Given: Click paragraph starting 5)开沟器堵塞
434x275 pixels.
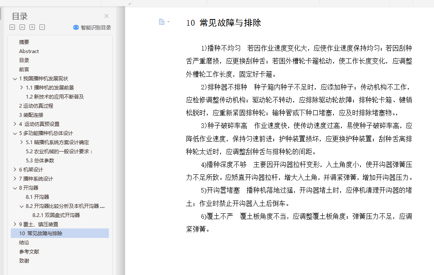Looking at the screenshot, I should tap(299, 197).
